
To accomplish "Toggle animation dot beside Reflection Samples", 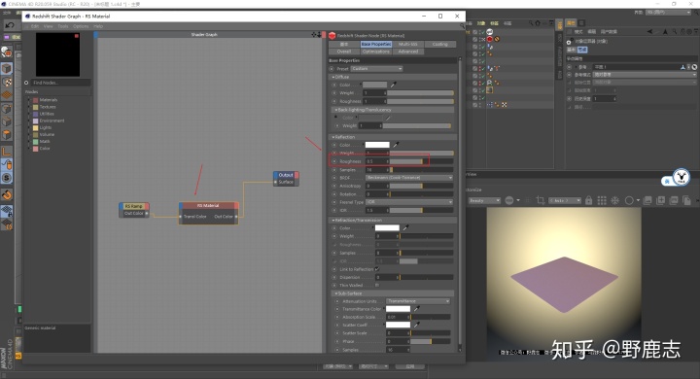I will click(334, 170).
